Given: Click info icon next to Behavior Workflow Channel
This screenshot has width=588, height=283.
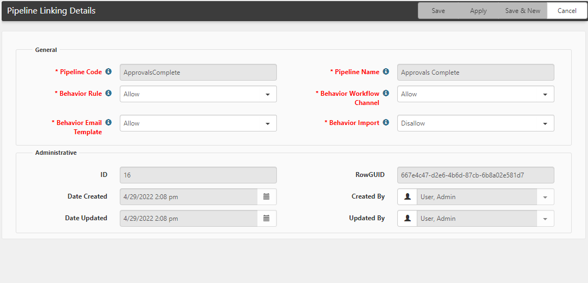Looking at the screenshot, I should click(x=386, y=93).
